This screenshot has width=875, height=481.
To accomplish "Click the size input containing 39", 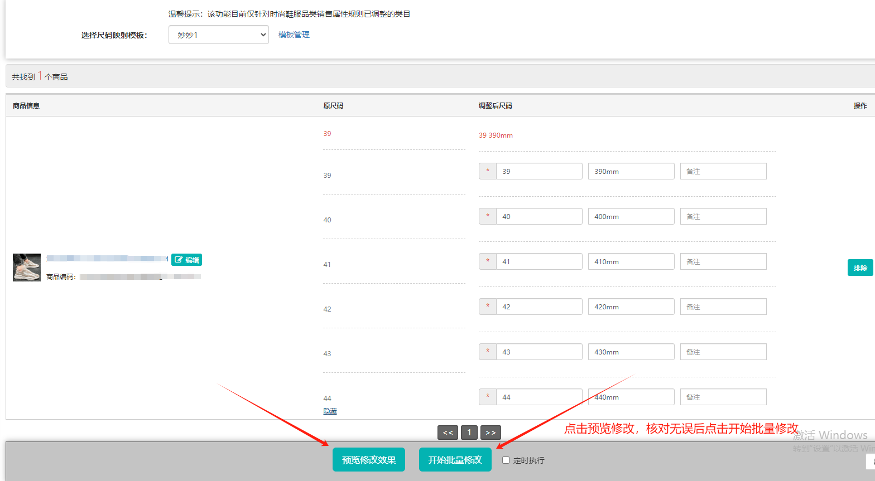I will click(x=539, y=171).
